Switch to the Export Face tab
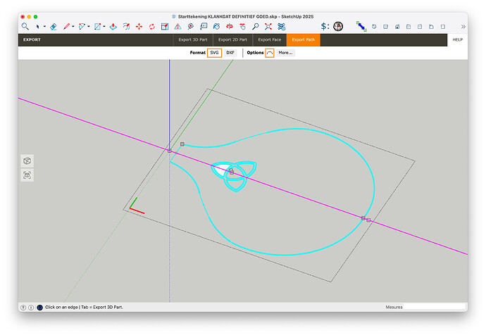The width and height of the screenshot is (486, 335). click(270, 39)
